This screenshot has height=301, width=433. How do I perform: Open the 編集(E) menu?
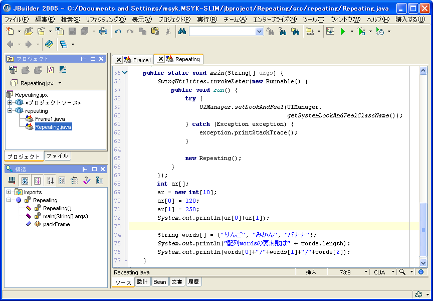pyautogui.click(x=44, y=20)
